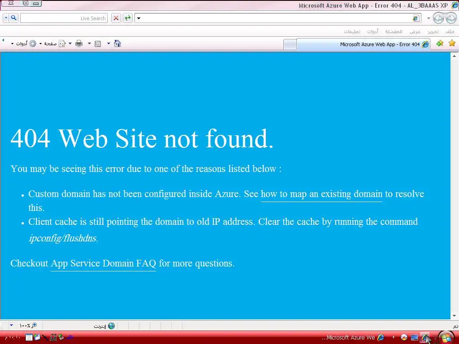Click the taskbar clock
459x344 pixels.
[x=12, y=337]
